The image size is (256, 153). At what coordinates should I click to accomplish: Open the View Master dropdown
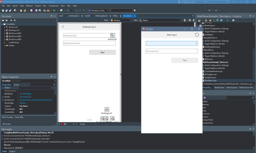(x=160, y=20)
